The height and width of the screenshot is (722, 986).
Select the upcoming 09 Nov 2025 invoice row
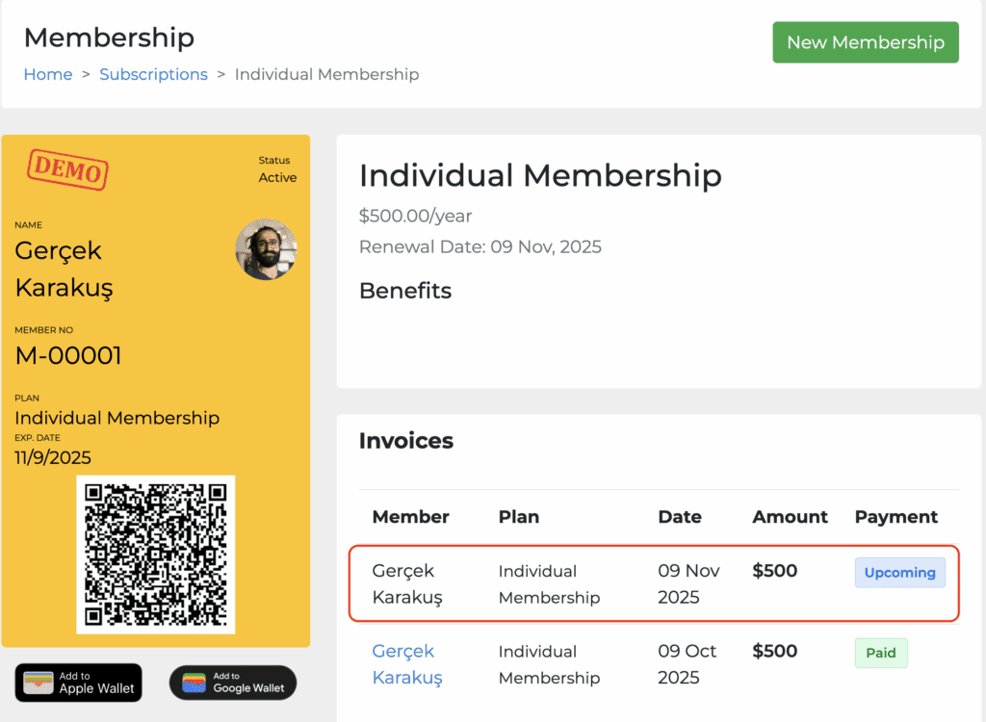[655, 584]
